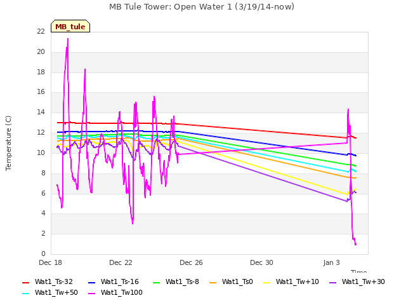This screenshot has width=406, height=305.
Task: Click the Wat1_Ts-32 legend label
Action: point(54,281)
